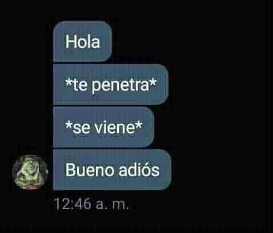Click the word "adiós" in last message

pos(139,170)
